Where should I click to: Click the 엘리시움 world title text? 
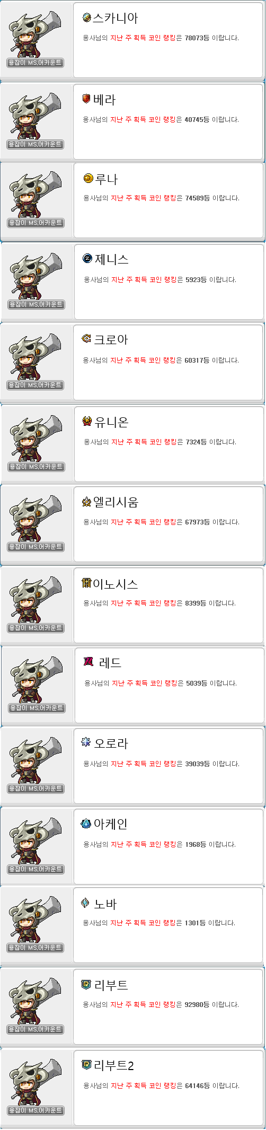point(116,502)
